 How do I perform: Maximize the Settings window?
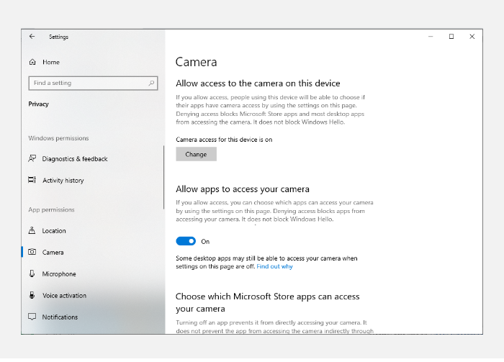coord(451,37)
